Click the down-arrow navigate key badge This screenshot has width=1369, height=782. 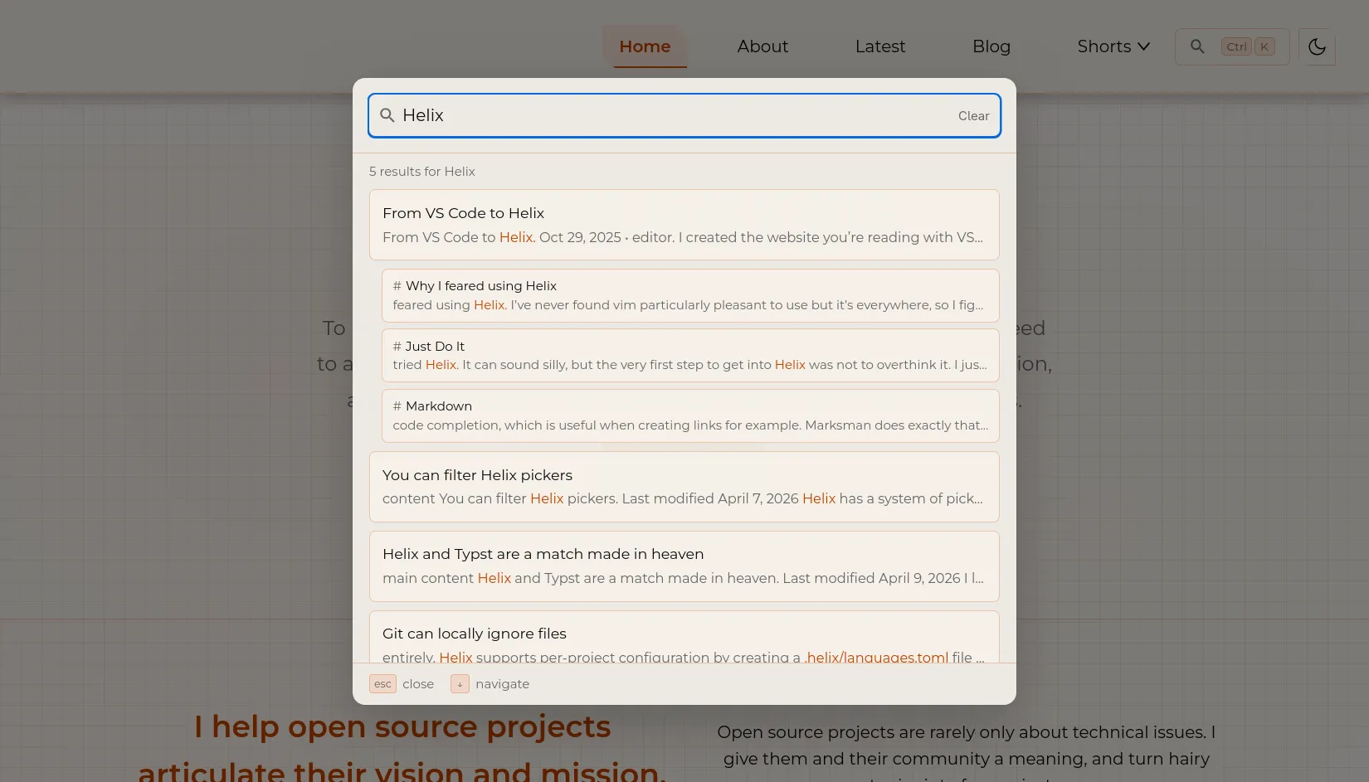point(460,683)
